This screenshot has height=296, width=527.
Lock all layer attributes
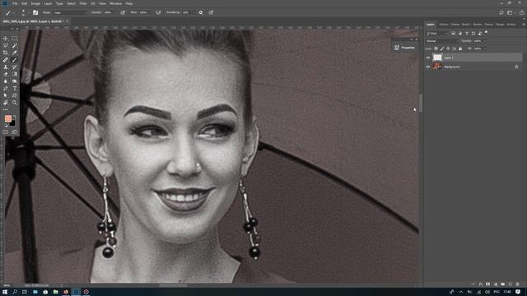pos(460,49)
